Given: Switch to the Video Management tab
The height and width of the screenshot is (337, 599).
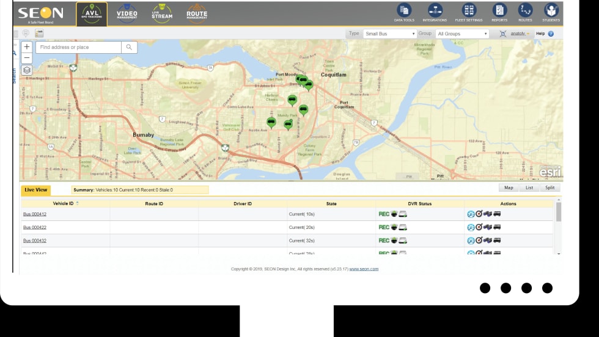Looking at the screenshot, I should pyautogui.click(x=127, y=13).
